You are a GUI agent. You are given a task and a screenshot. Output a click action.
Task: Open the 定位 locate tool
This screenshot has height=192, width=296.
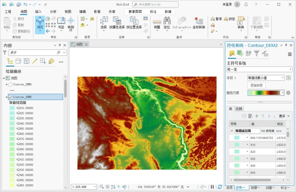tap(167, 24)
